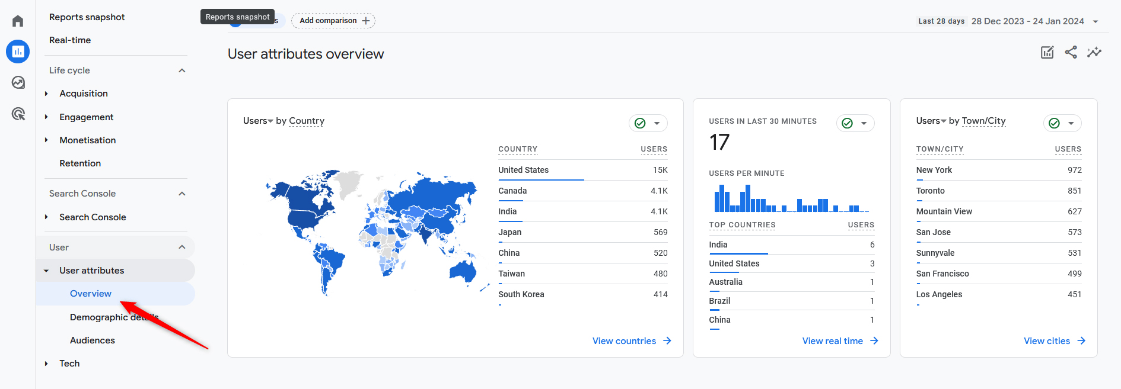Open the Home icon in left rail
1121x389 pixels.
click(18, 21)
